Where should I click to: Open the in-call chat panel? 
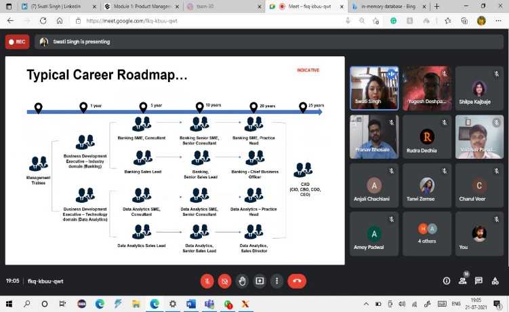click(x=479, y=281)
